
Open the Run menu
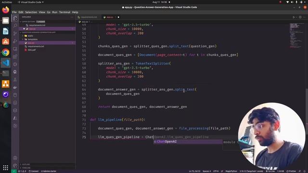coord(55,12)
